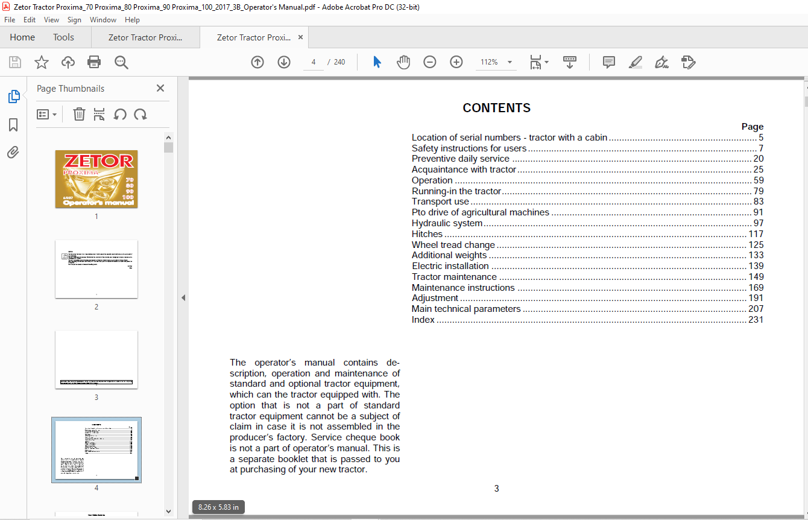Image resolution: width=808 pixels, height=520 pixels.
Task: Select the page 4 contents thumbnail
Action: click(96, 449)
